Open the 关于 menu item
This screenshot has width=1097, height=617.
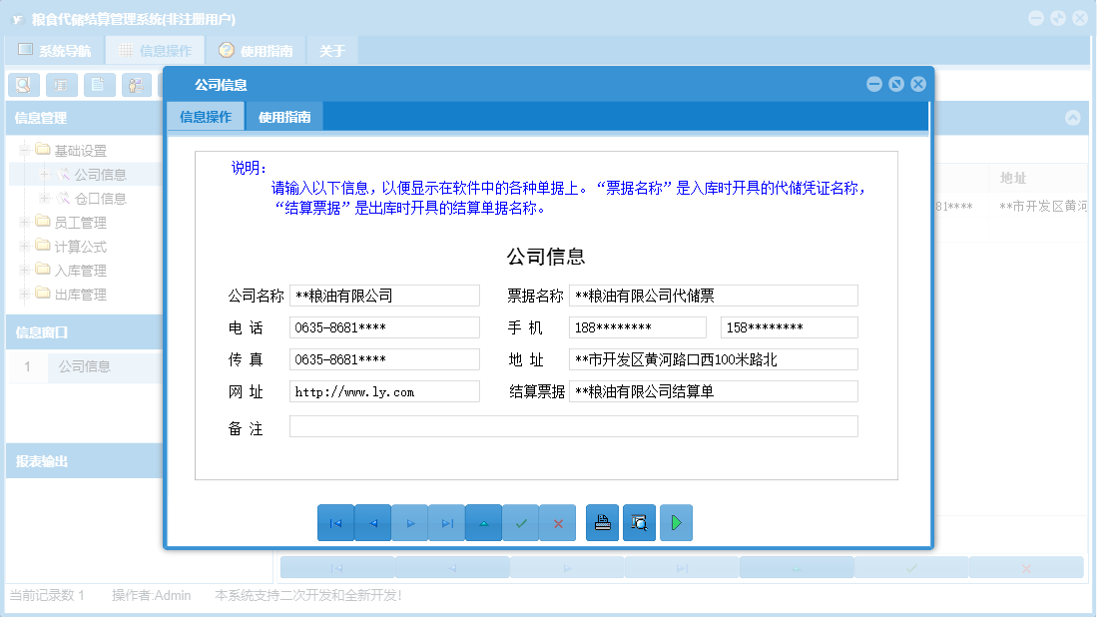[x=331, y=49]
